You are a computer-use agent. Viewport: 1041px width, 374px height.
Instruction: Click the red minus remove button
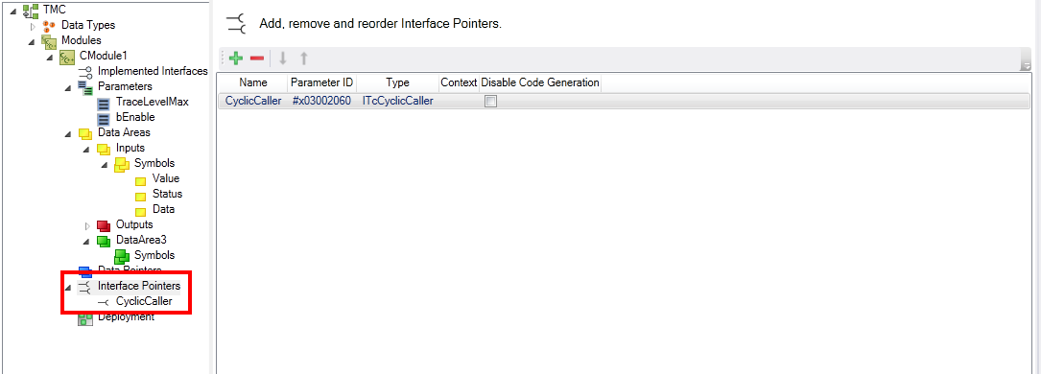(257, 58)
